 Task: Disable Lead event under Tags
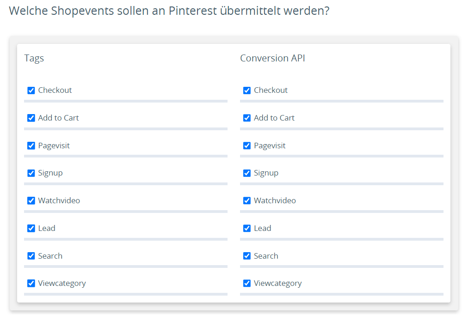pos(31,228)
